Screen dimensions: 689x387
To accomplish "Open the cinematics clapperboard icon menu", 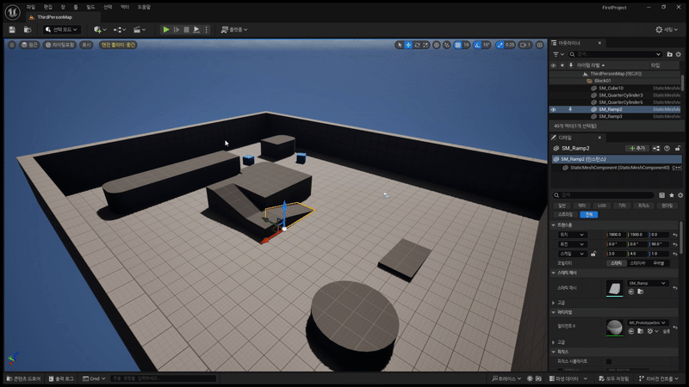I will (x=140, y=29).
